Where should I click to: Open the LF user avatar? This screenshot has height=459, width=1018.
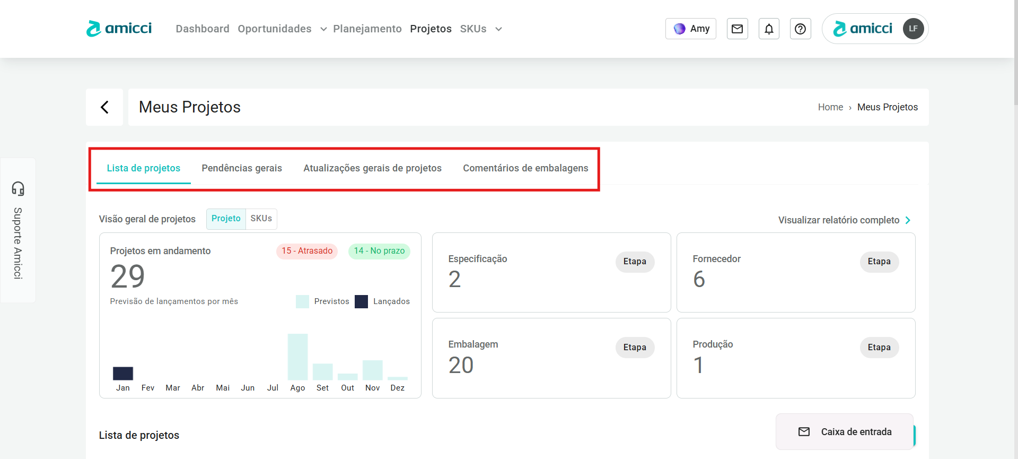click(913, 29)
